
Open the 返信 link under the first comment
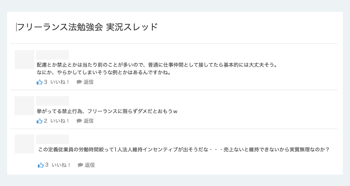(88, 82)
